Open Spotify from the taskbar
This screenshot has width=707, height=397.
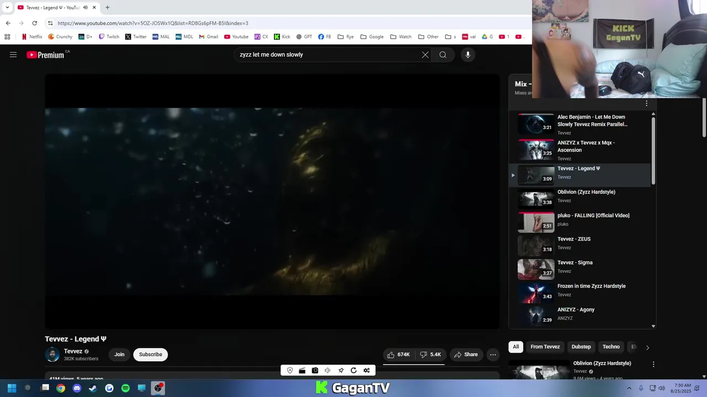point(125,388)
